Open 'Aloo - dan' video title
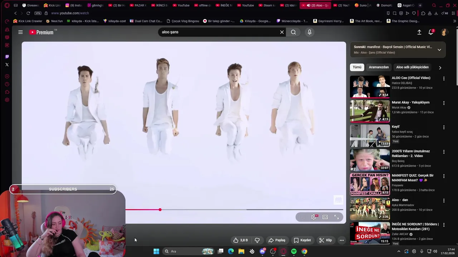This screenshot has height=257, width=458. (x=400, y=200)
